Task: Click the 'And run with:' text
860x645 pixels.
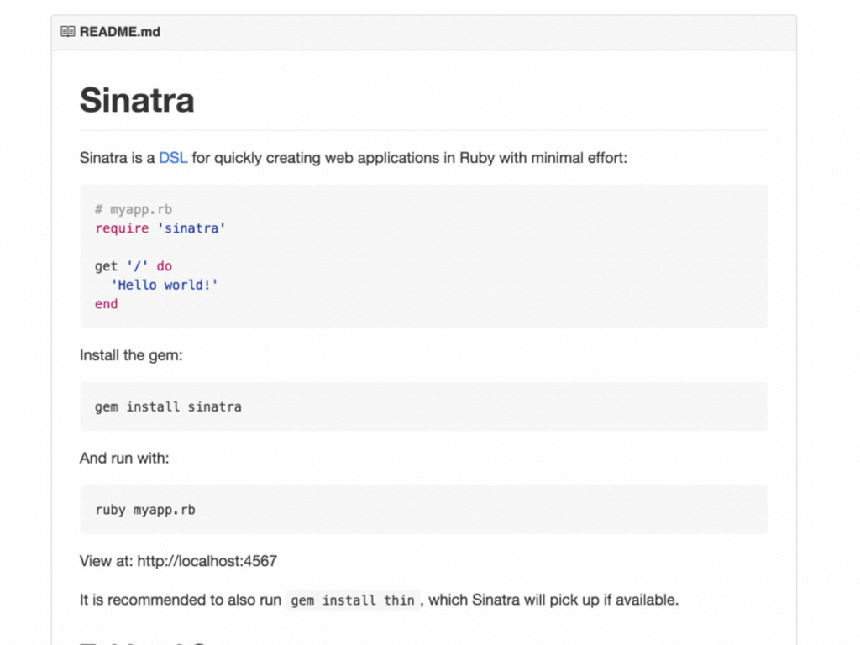Action: coord(124,458)
